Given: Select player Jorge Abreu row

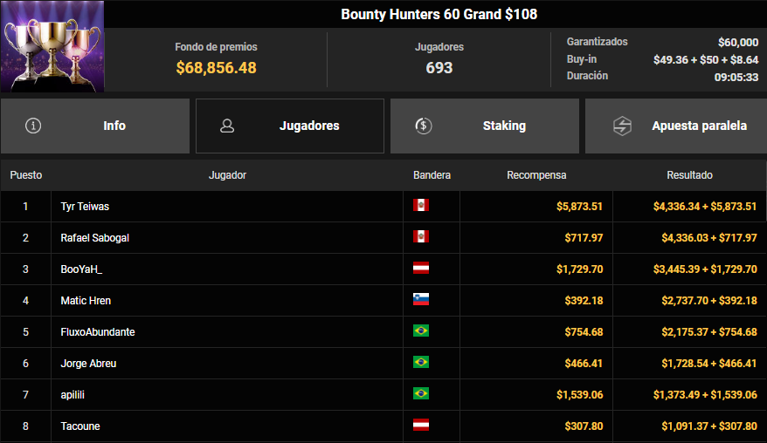Looking at the screenshot, I should (88, 363).
